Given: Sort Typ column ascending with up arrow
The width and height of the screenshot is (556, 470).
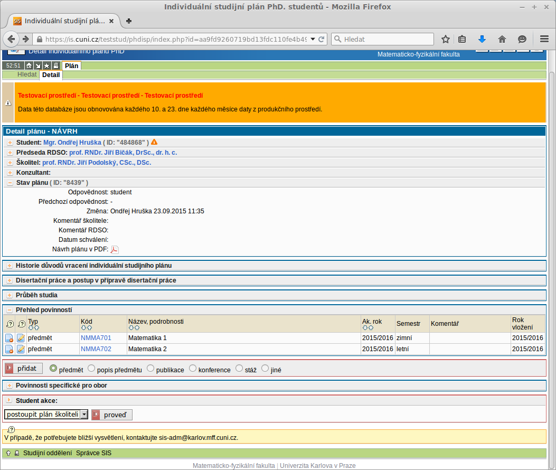Looking at the screenshot, I should (36, 328).
